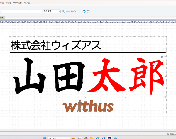Click the withus logo image
Image resolution: width=176 pixels, height=139 pixels.
pos(88,106)
